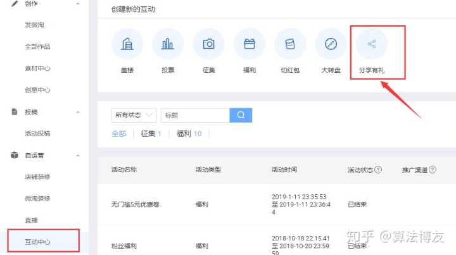This screenshot has width=456, height=255.
Task: Open 店铺装修 in the sidebar
Action: [x=37, y=177]
